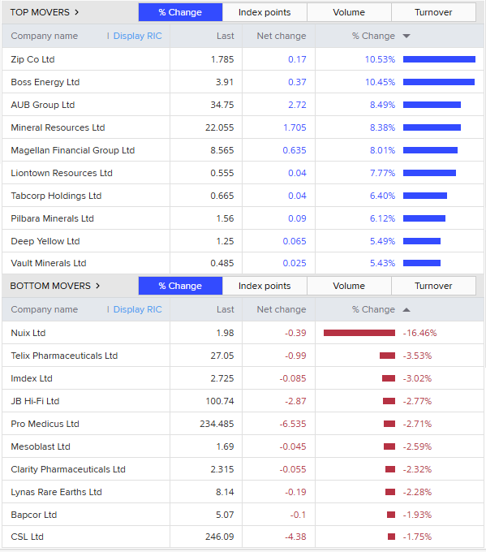This screenshot has height=552, width=486.
Task: Sort Bottom Movers by Company name
Action: coord(45,309)
